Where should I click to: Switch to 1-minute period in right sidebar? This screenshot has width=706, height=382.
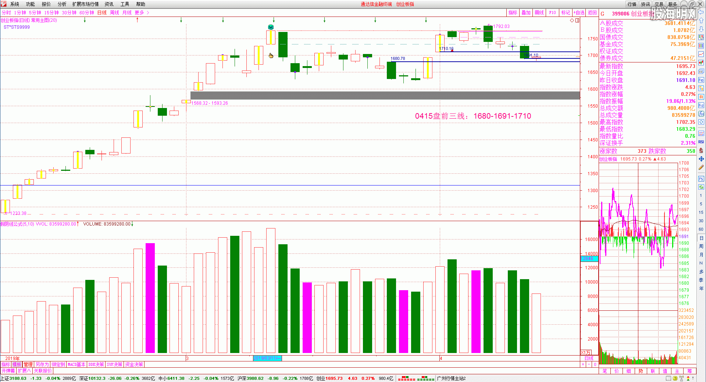701,196
